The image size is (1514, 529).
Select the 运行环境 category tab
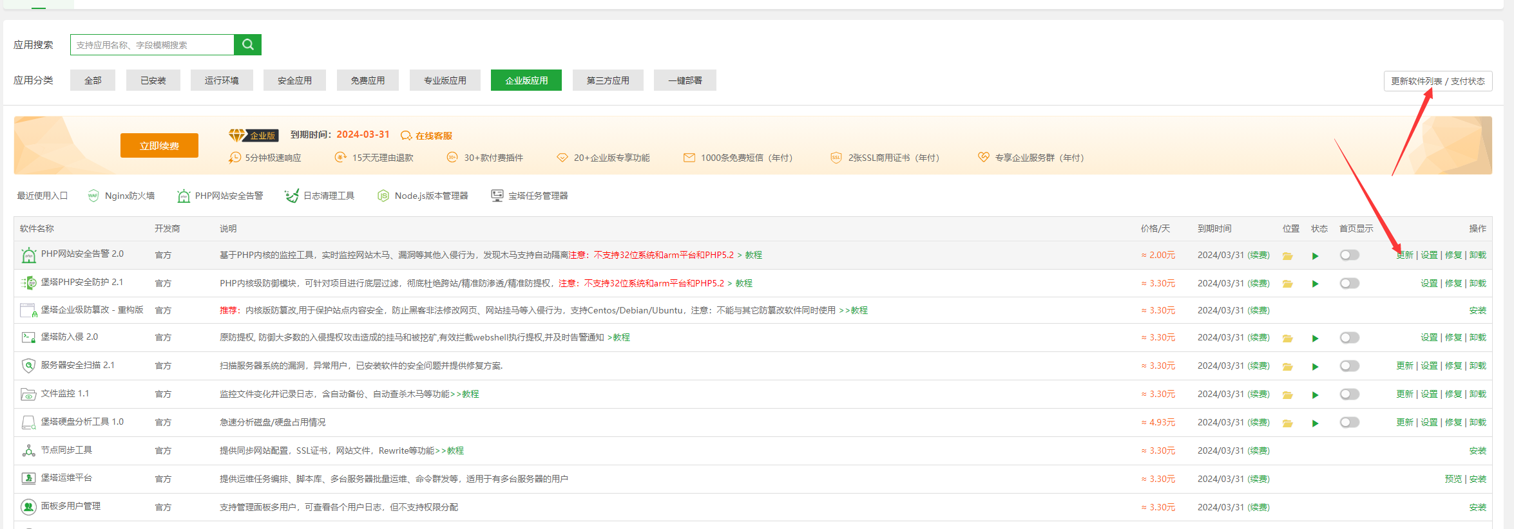(222, 80)
